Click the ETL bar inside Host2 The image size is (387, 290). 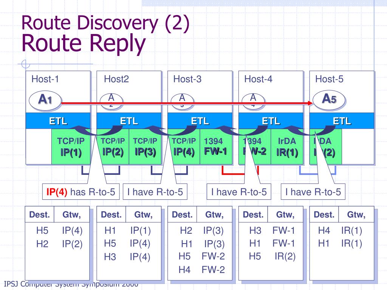pos(129,121)
